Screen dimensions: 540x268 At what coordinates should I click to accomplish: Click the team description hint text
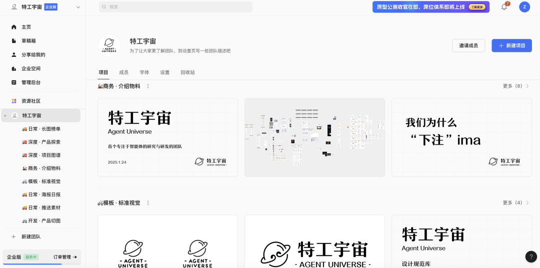point(180,51)
